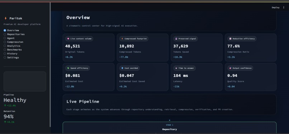Viewport: 289px width, 134px height.
Task: Click the Premium AI developer platform tagline
Action: [22, 24]
